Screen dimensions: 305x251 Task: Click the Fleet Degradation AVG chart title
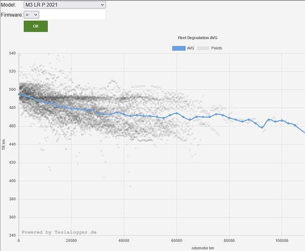(x=198, y=38)
